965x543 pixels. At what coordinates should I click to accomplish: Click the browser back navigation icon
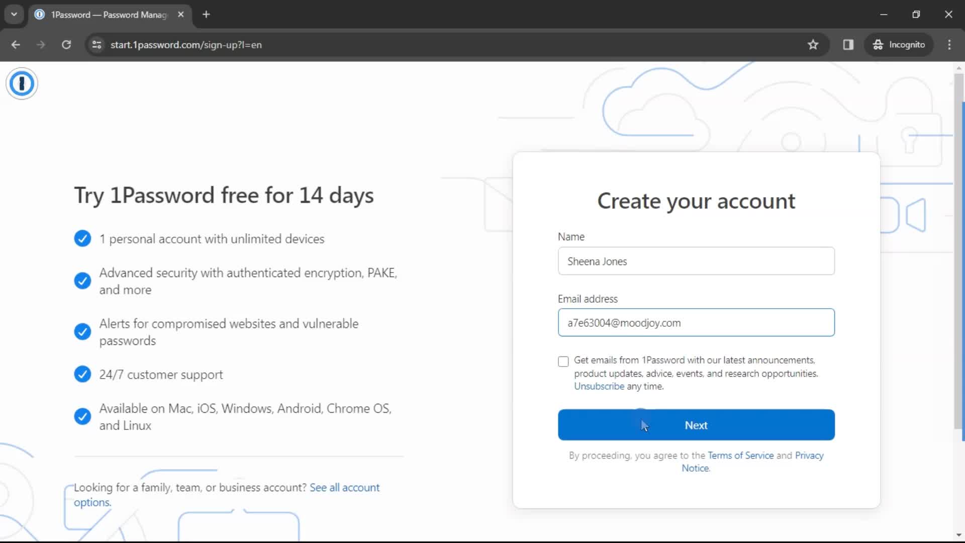[16, 44]
